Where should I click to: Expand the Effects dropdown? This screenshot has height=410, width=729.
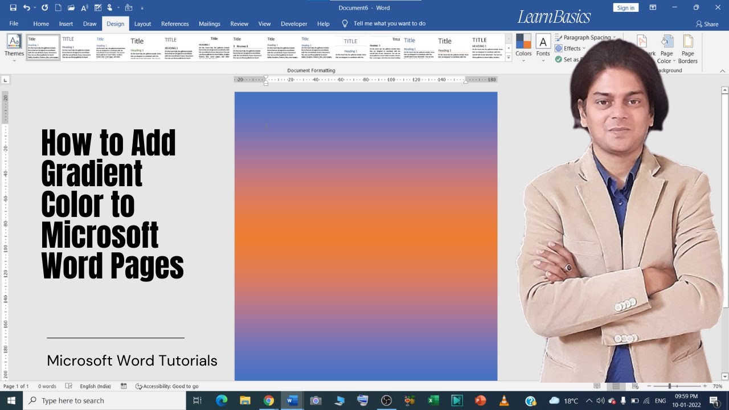coord(584,48)
